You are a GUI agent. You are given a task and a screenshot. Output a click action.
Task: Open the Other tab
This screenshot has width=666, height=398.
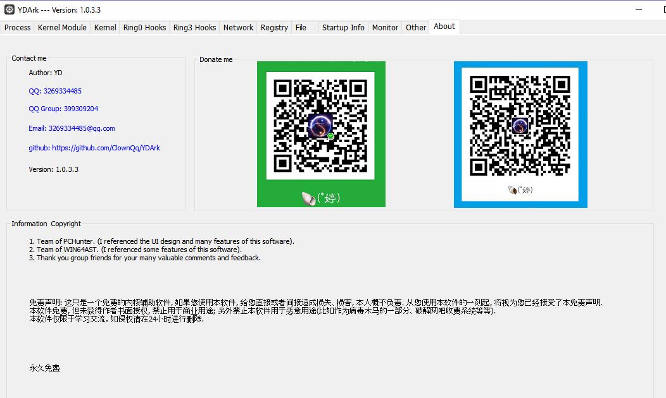[x=415, y=28]
